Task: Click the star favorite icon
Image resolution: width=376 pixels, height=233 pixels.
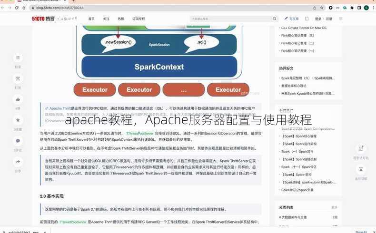Action: pos(18,120)
